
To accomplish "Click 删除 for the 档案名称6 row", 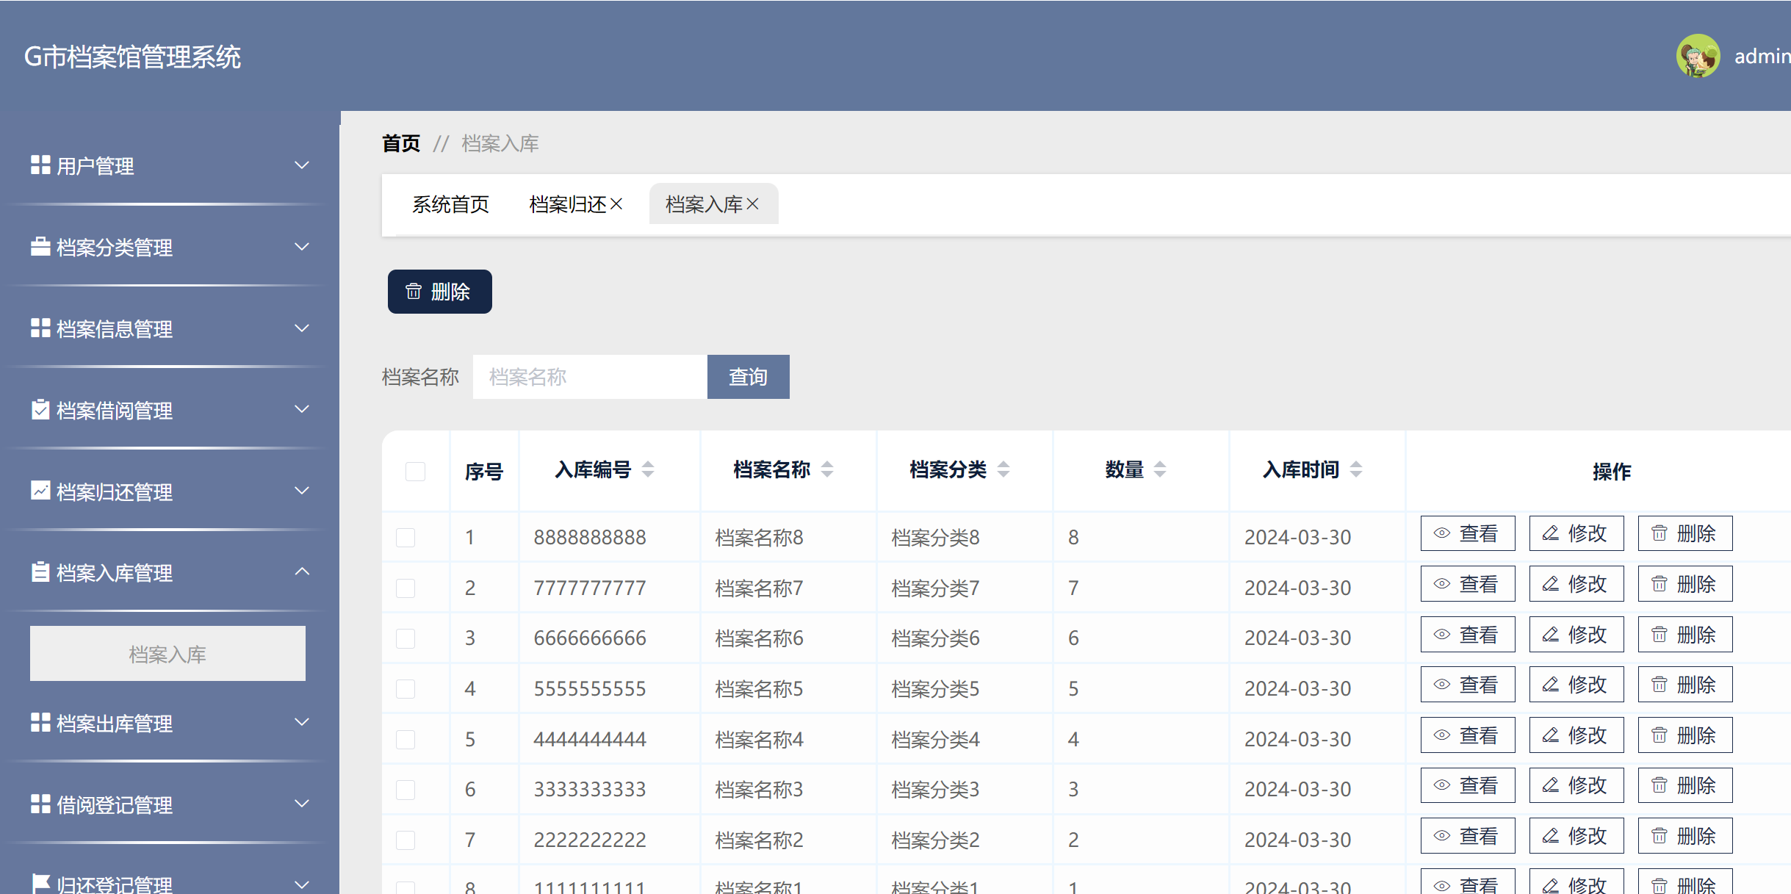I will [1685, 634].
